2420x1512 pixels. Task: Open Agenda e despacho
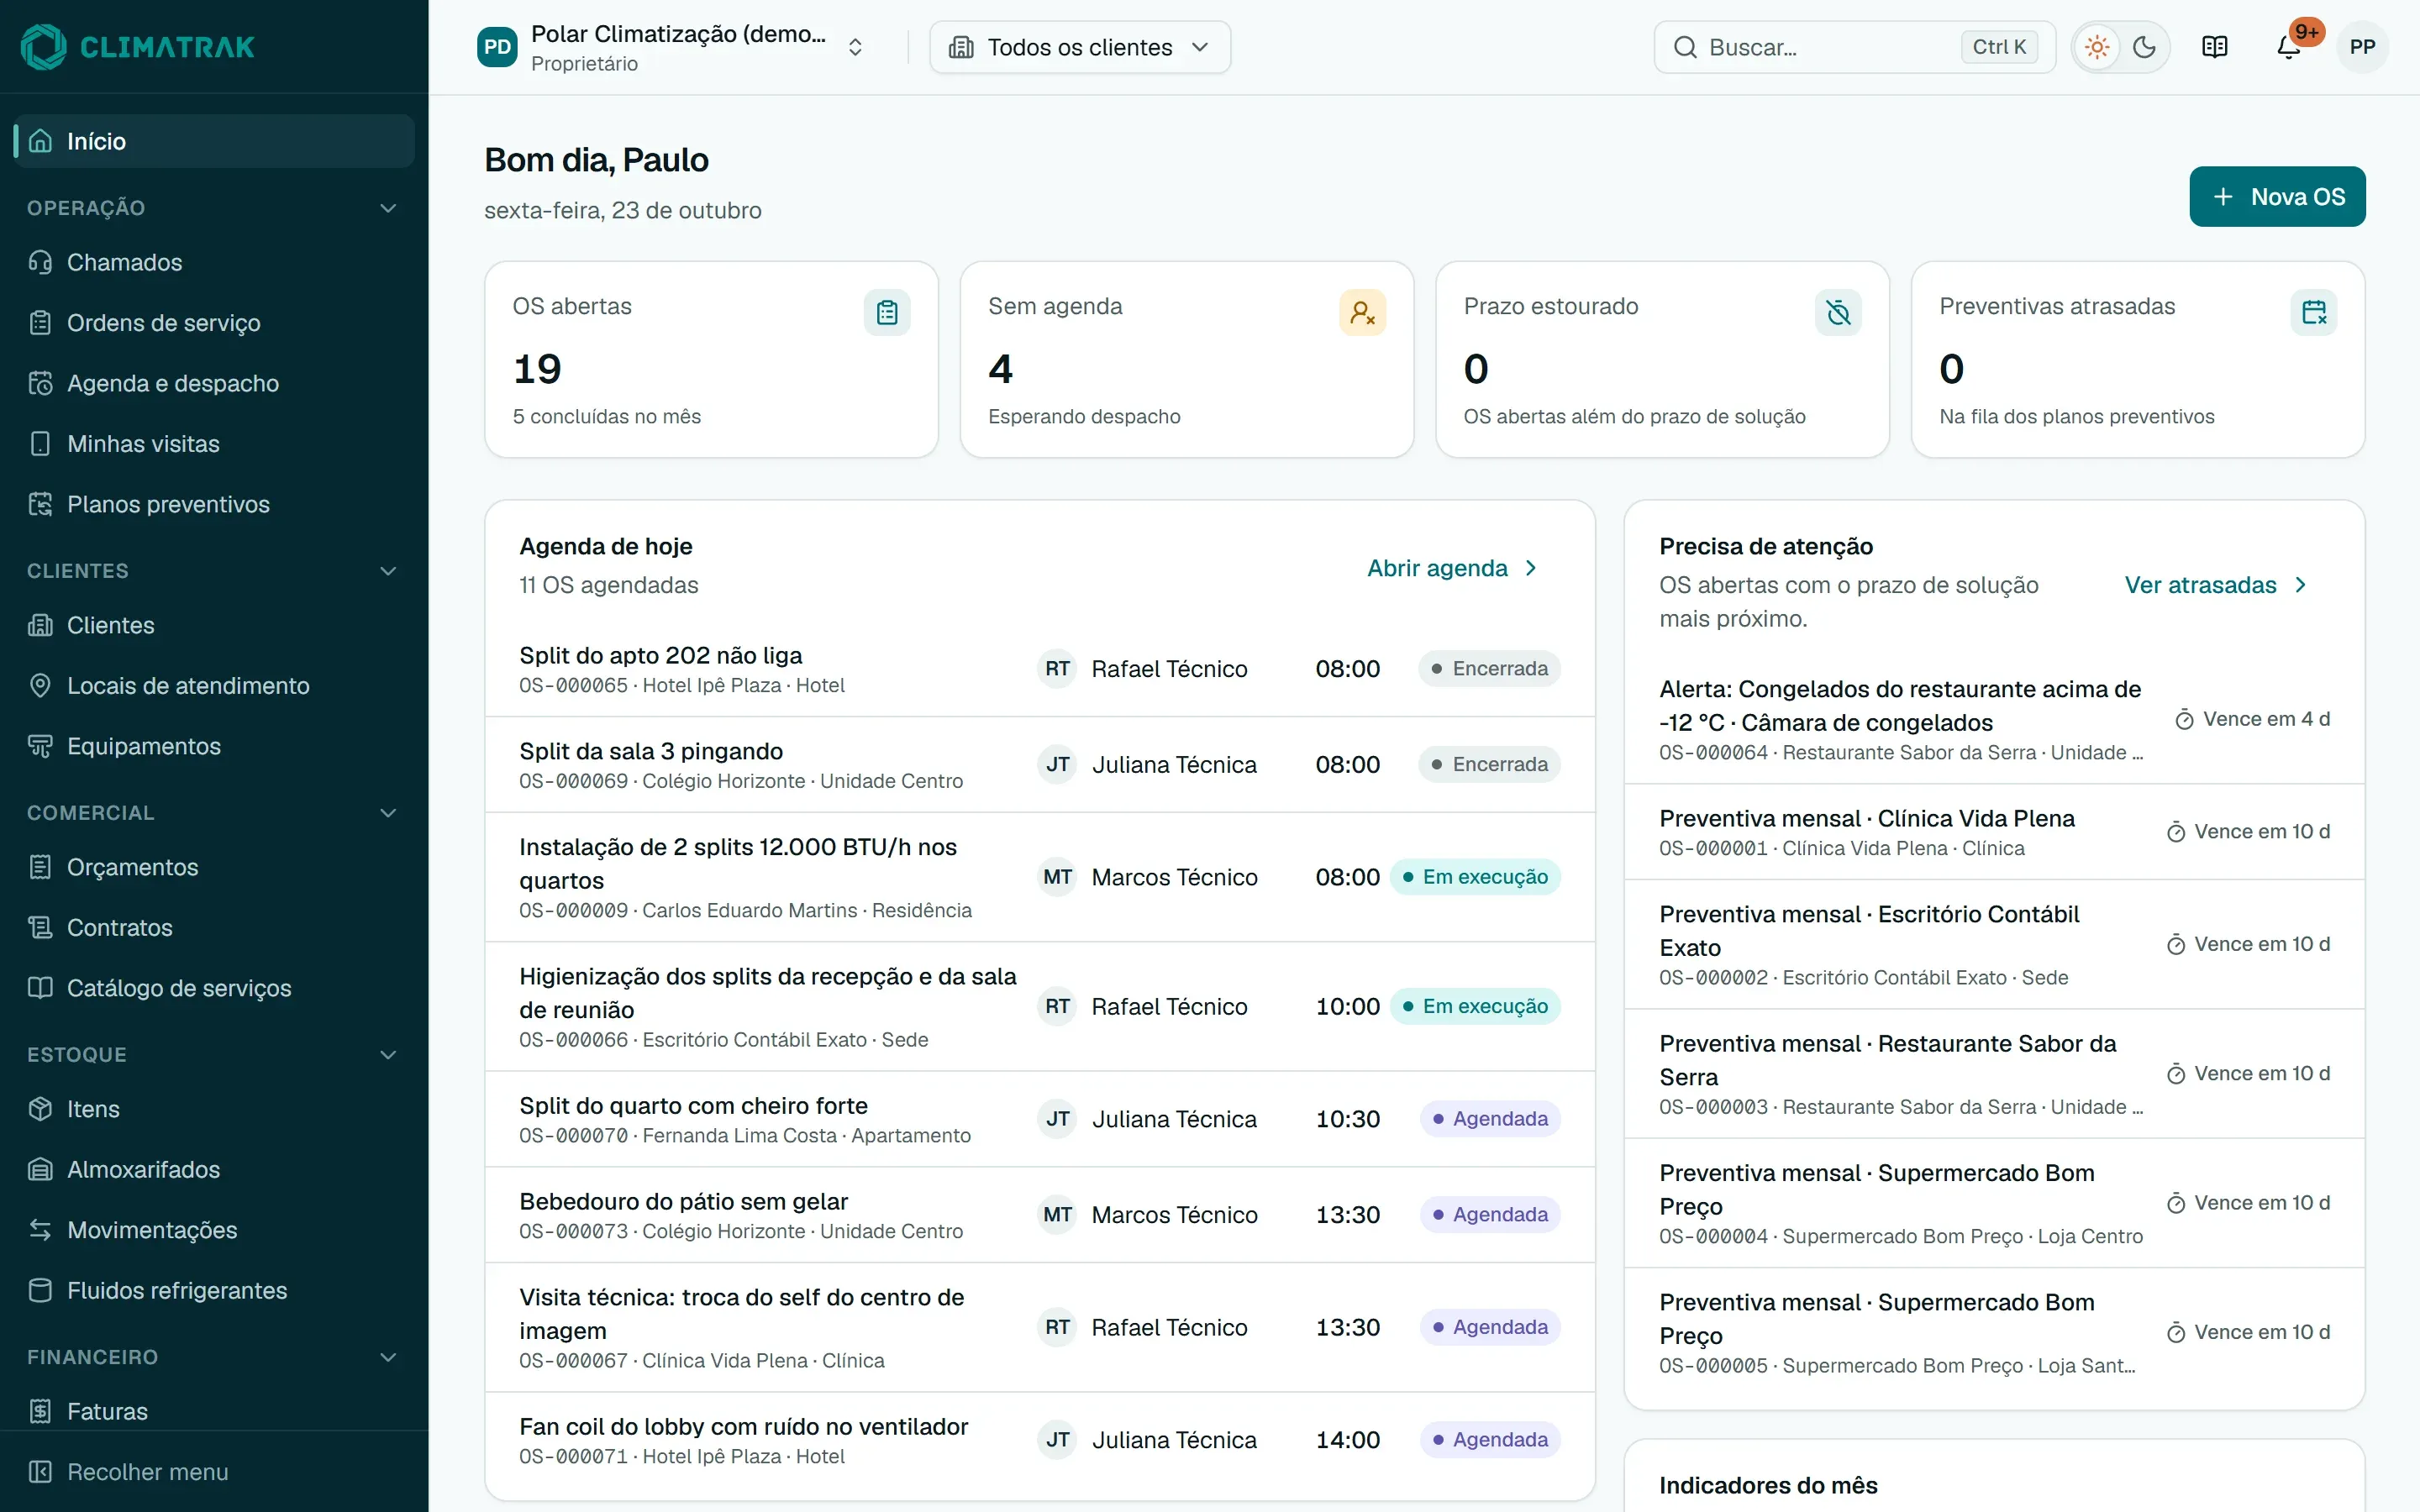tap(214, 383)
